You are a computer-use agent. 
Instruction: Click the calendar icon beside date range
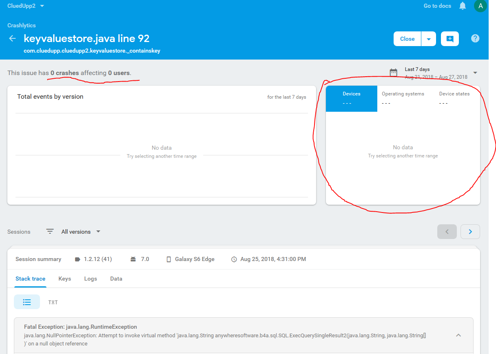tap(394, 73)
